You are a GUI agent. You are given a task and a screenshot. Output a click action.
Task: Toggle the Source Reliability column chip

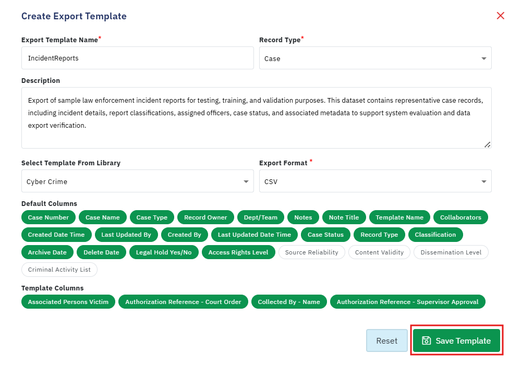312,252
